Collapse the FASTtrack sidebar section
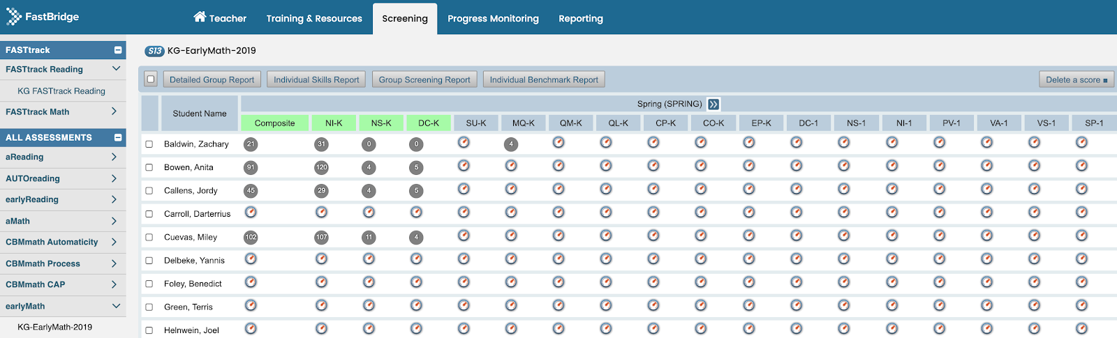 pos(118,50)
